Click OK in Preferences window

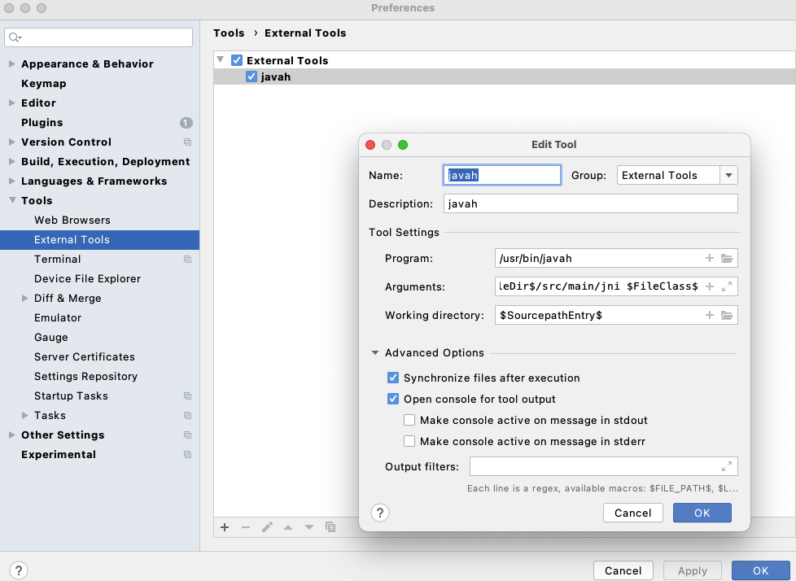[x=760, y=570]
